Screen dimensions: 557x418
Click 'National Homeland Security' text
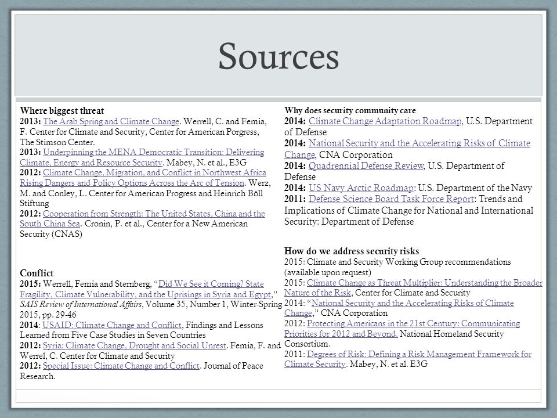(451, 334)
